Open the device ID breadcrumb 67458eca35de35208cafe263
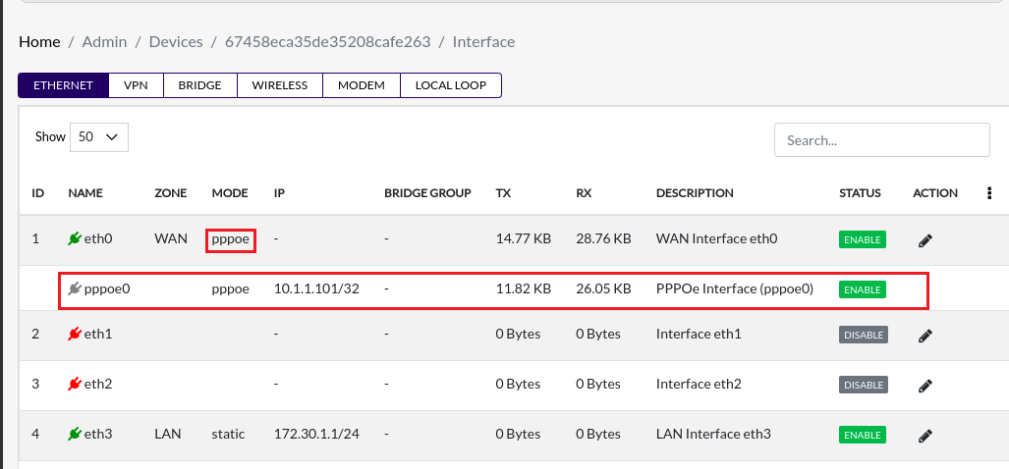Screen dimensions: 1009x469 click(x=327, y=42)
